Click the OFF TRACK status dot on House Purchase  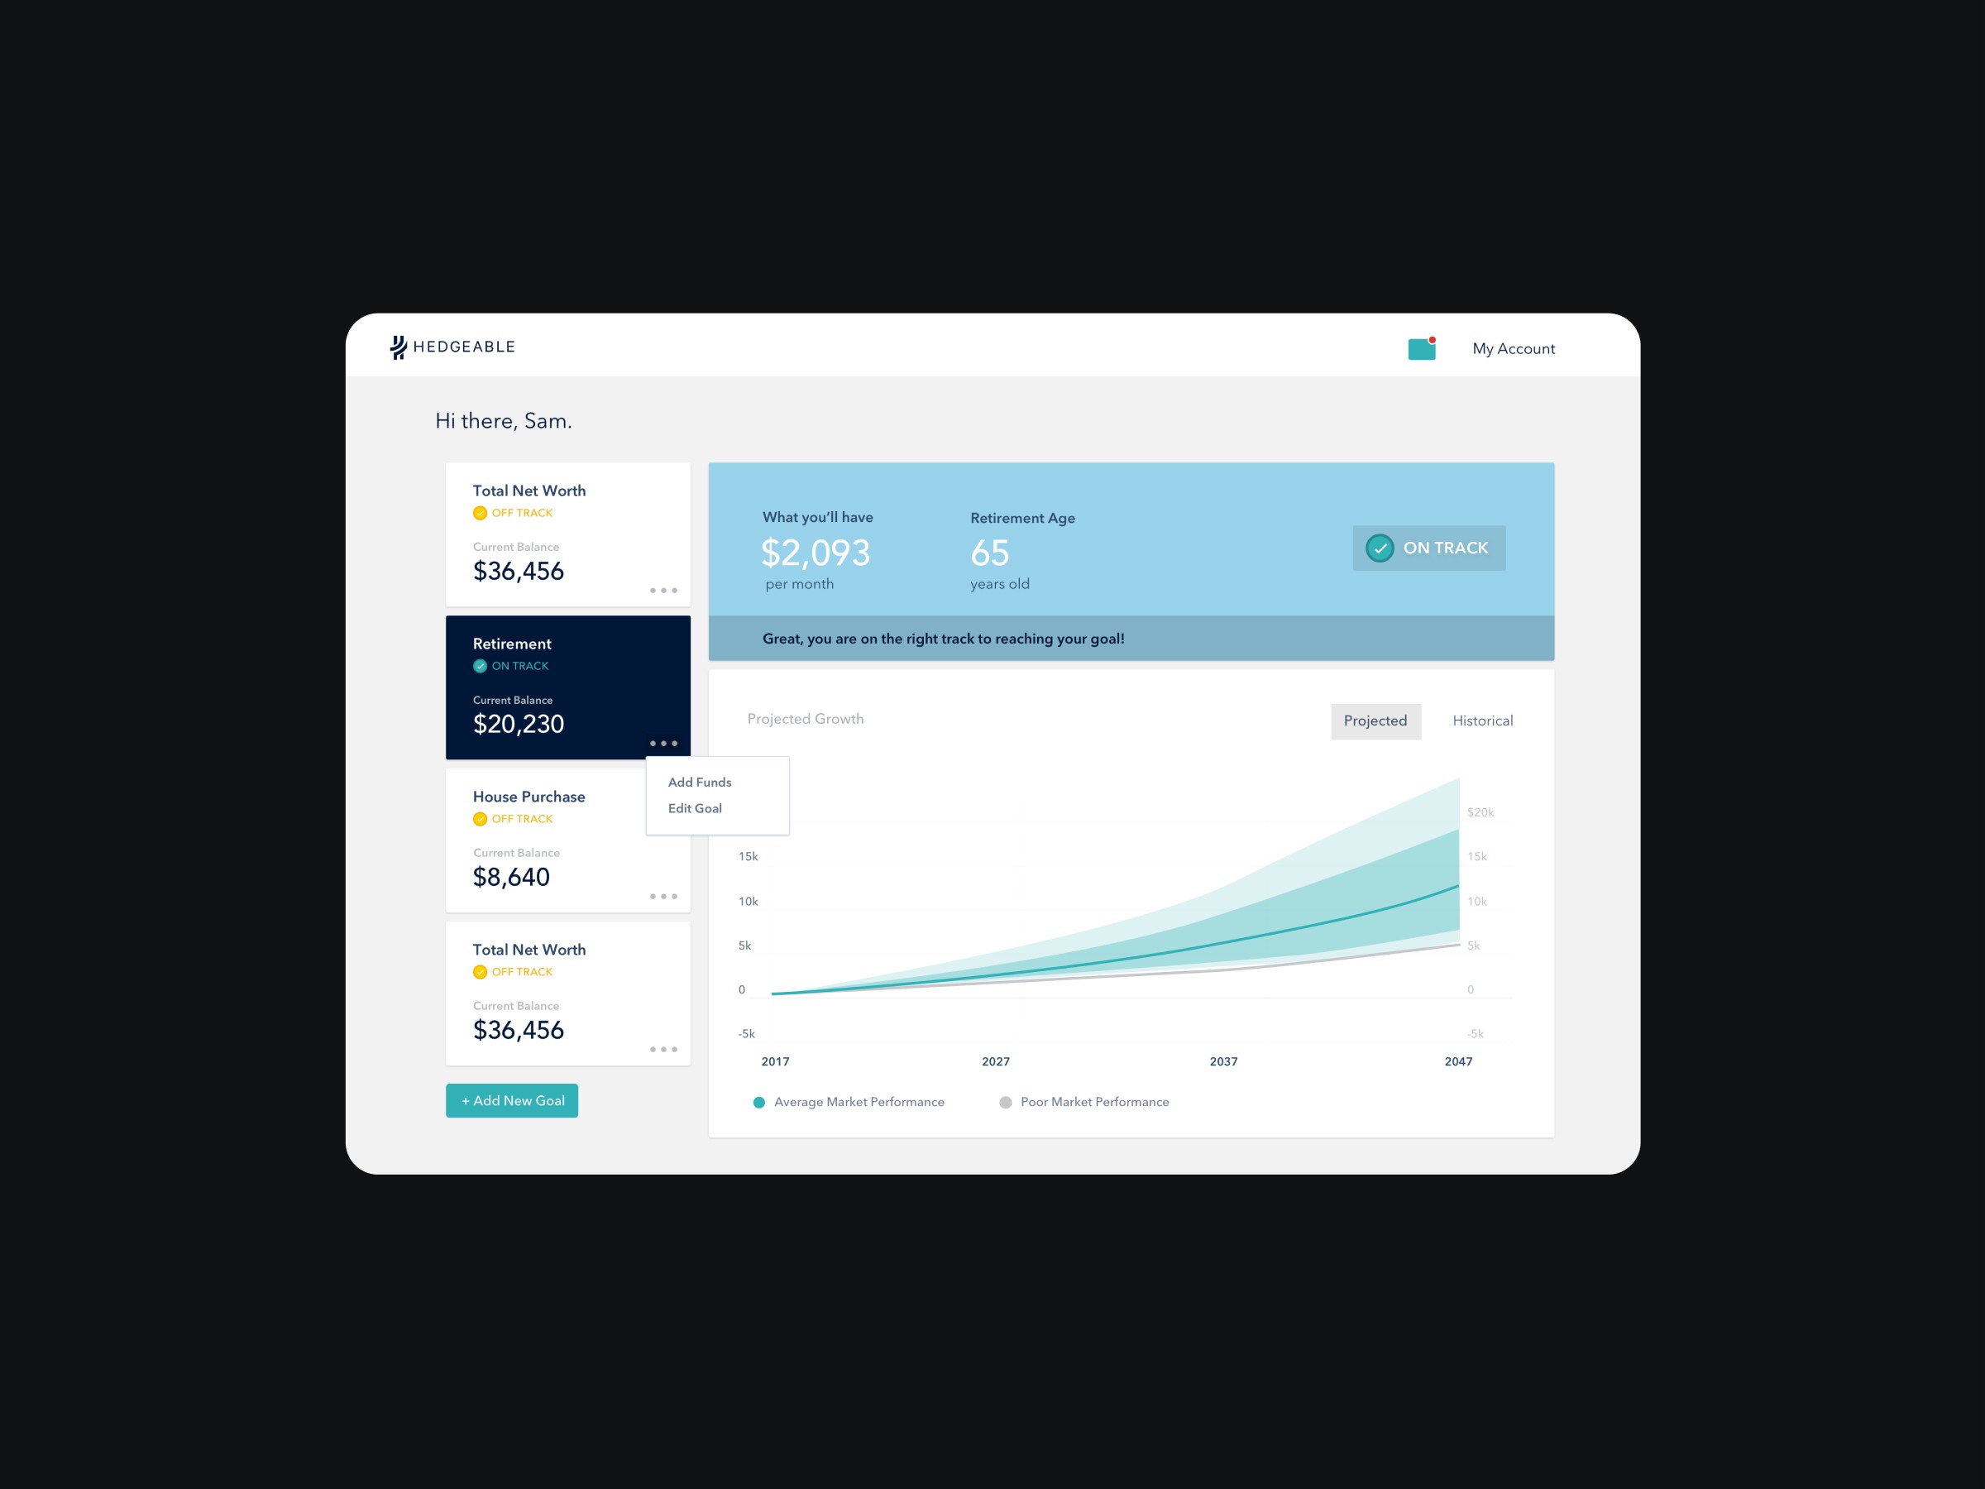[480, 820]
